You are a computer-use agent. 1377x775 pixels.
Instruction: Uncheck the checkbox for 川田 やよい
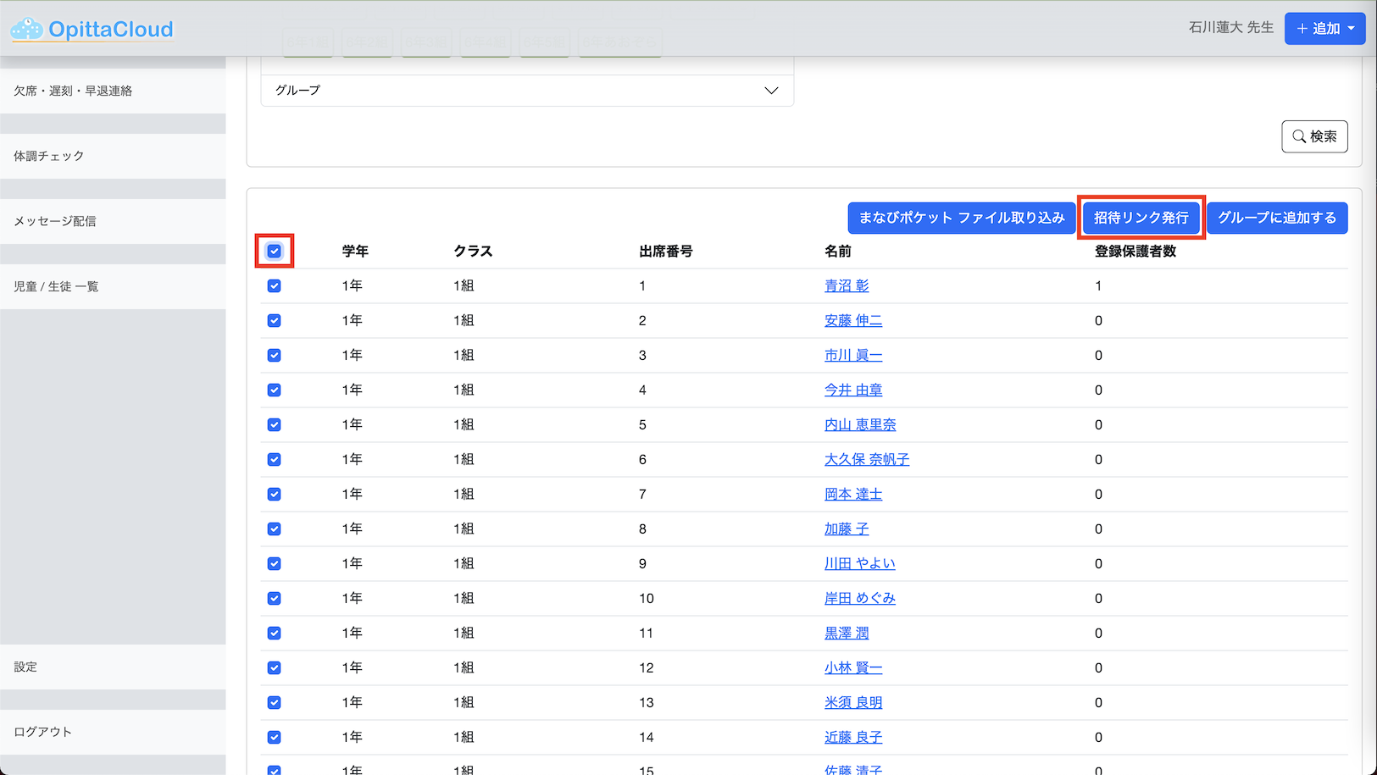pos(275,563)
